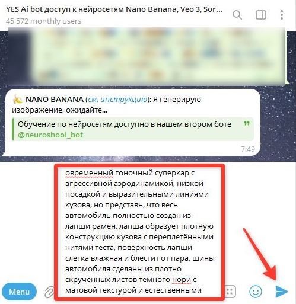Screen dimensions: 296x304
Task: Open the blue Menu button
Action: click(19, 292)
